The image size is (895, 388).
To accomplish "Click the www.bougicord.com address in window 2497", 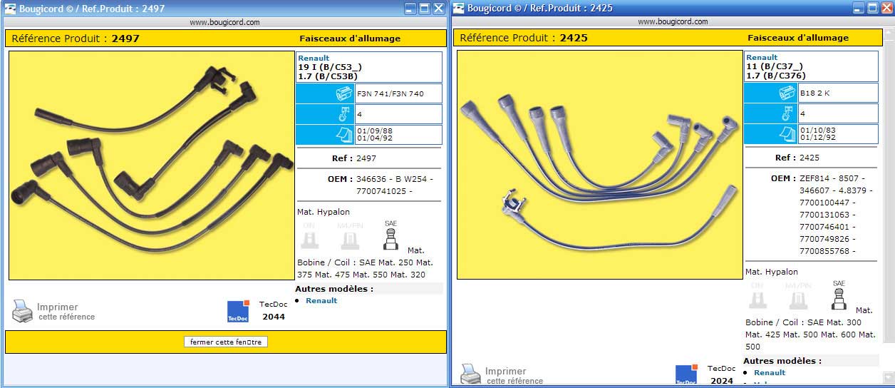I will 224,22.
